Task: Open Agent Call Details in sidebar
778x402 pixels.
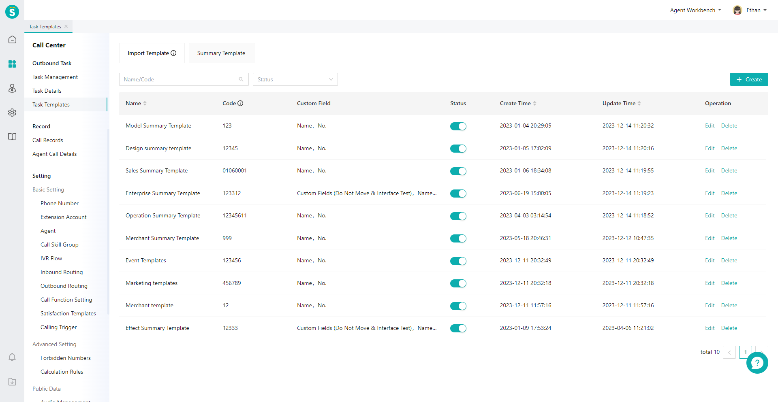Action: click(x=55, y=154)
